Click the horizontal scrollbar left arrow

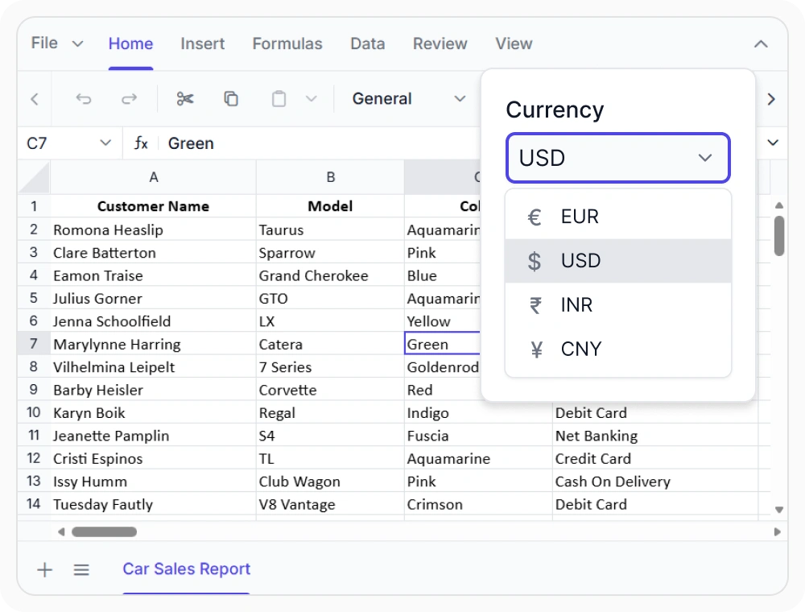61,532
